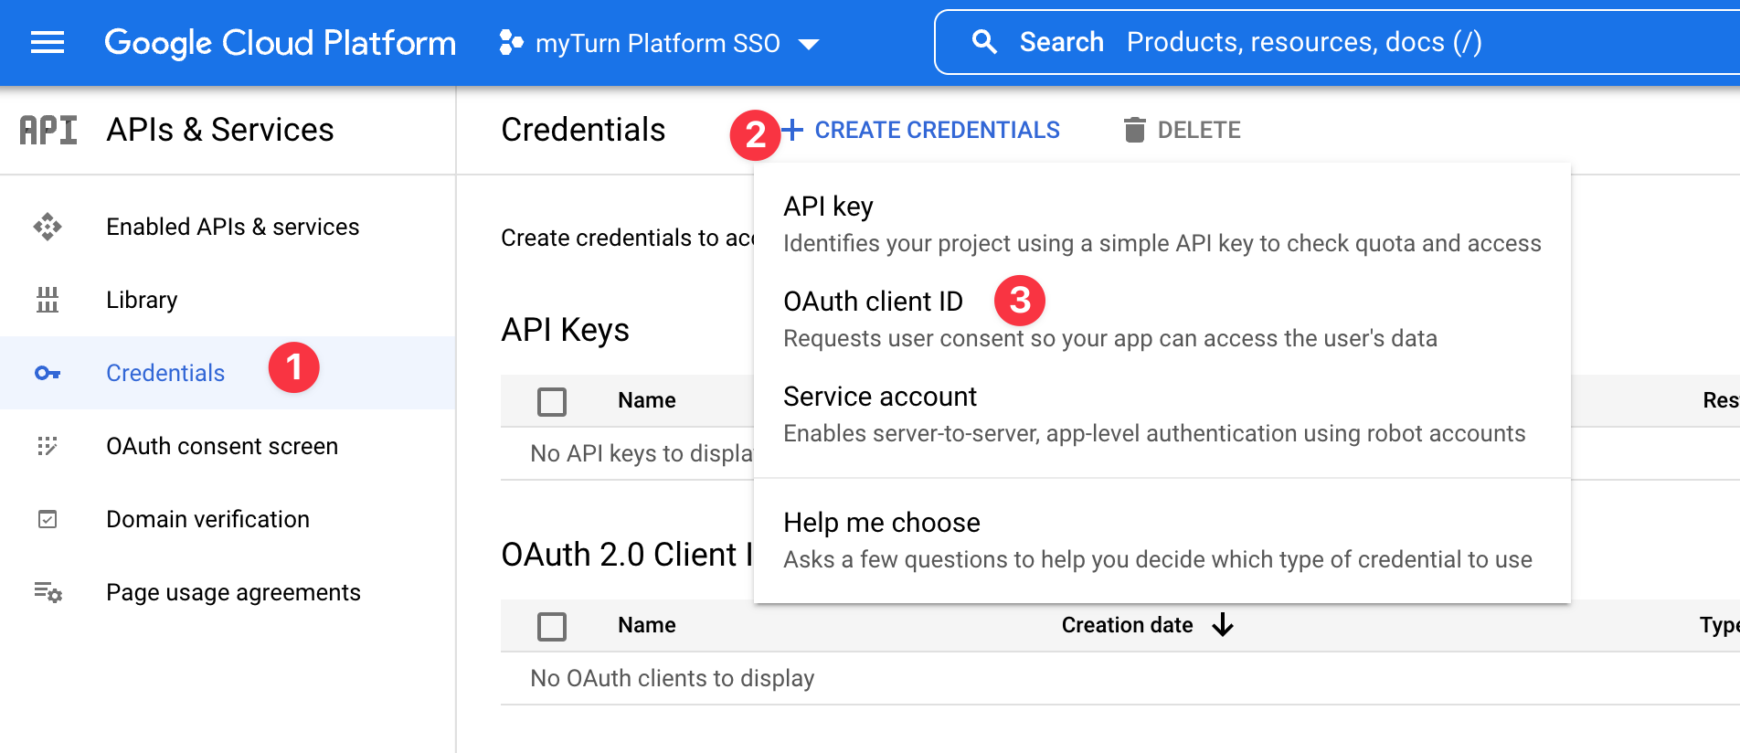Click the API Keys section heading
1740x753 pixels.
click(566, 330)
